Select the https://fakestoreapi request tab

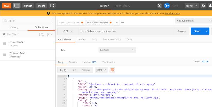click(x=99, y=23)
